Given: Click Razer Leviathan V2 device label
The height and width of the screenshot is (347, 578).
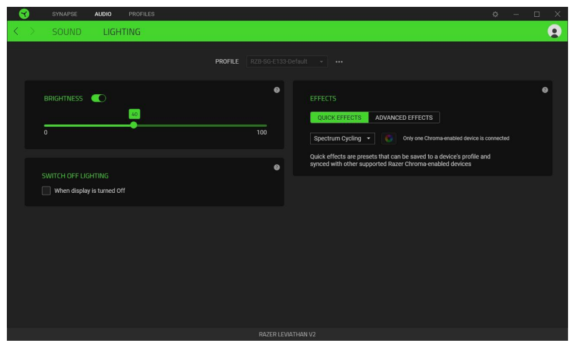Looking at the screenshot, I should tap(287, 334).
